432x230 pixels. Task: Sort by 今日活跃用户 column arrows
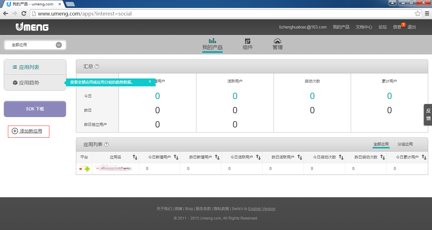(x=258, y=157)
